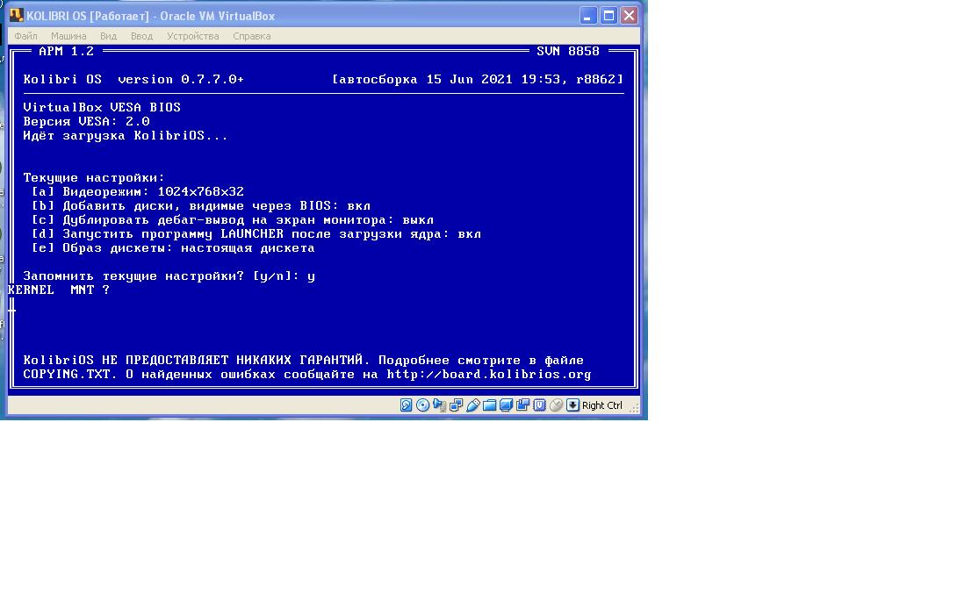Click the window resize grip in the corner
This screenshot has width=972, height=594.
634,408
